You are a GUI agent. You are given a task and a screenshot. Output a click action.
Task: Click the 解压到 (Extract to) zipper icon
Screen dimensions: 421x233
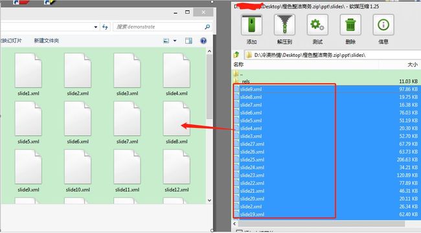point(284,25)
